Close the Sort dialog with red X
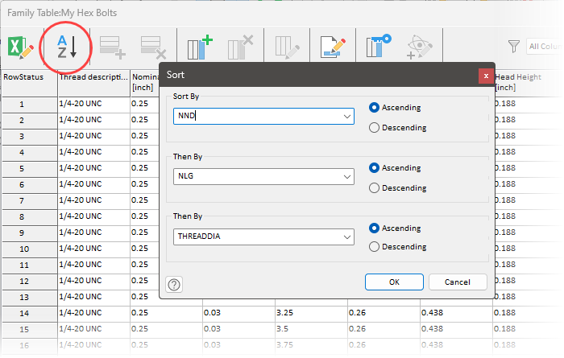564x358 pixels. click(x=486, y=76)
